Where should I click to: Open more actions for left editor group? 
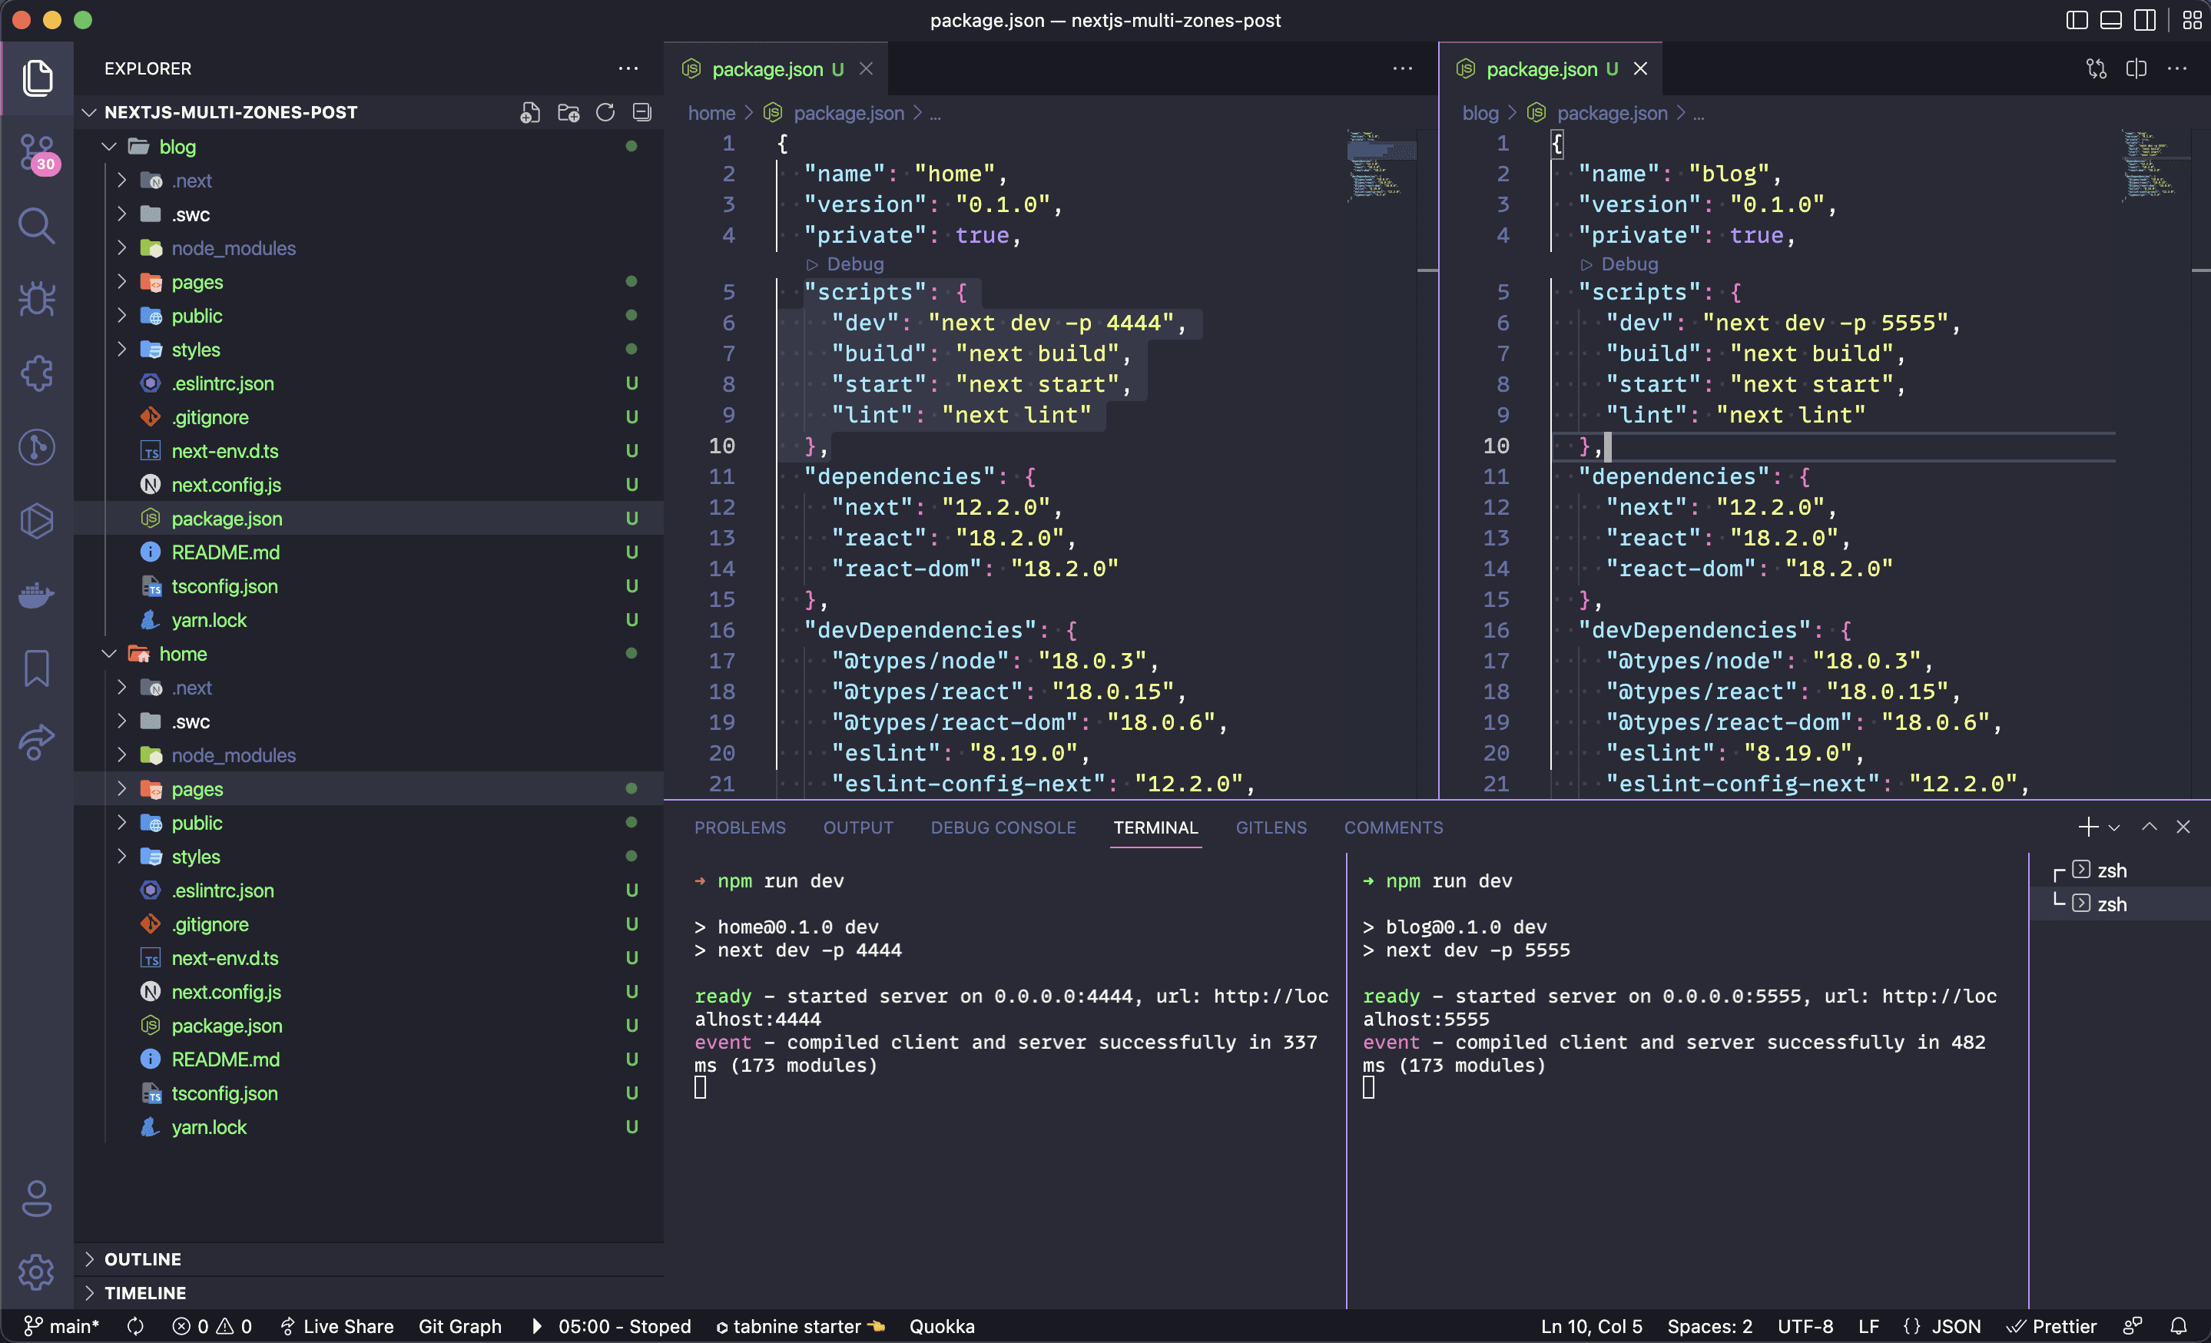[1403, 68]
